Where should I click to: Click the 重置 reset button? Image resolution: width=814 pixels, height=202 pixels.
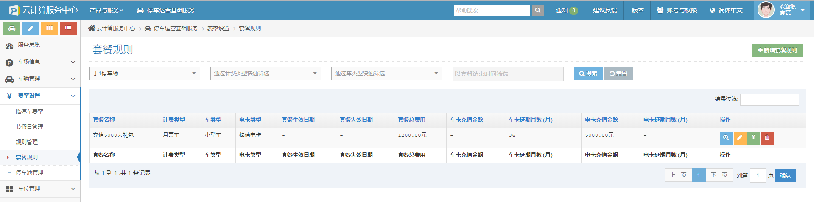tap(618, 74)
